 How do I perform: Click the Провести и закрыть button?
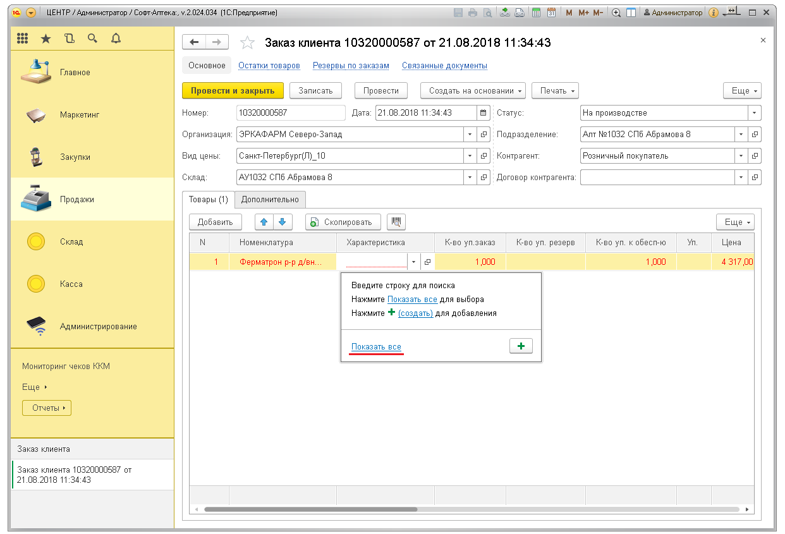[233, 90]
